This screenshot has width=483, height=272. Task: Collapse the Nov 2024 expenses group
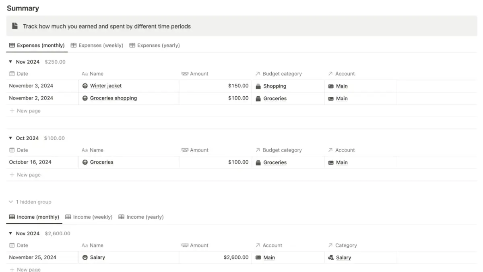[10, 62]
